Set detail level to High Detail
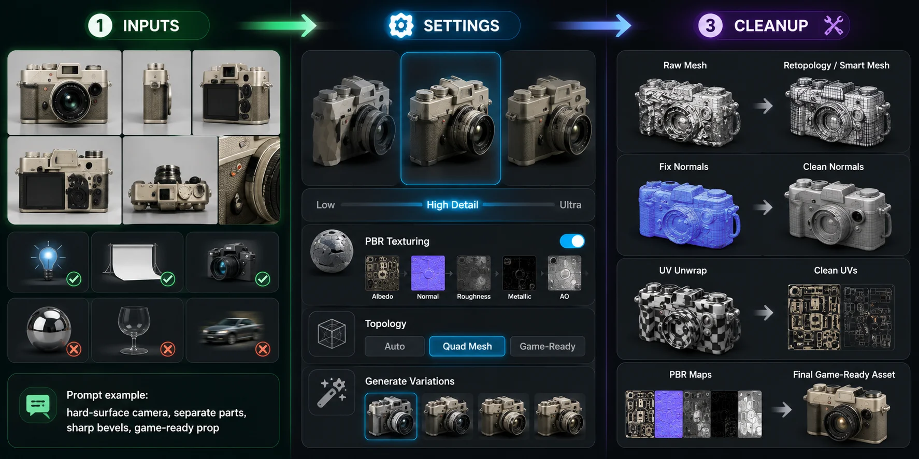The width and height of the screenshot is (919, 459). [452, 205]
